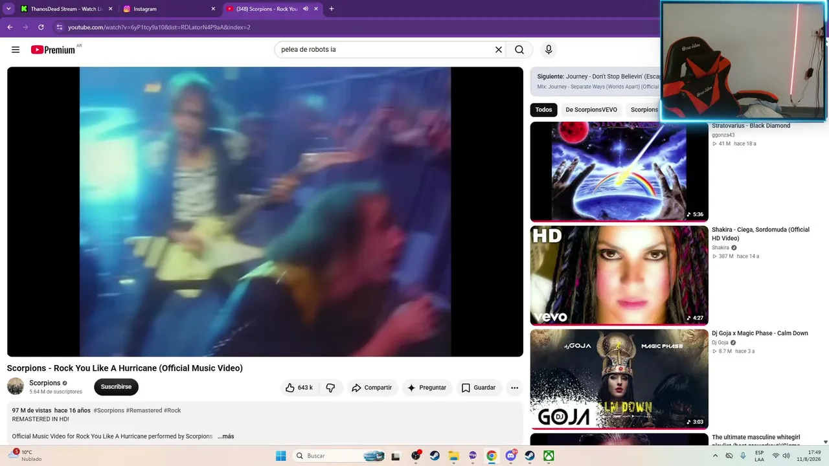Open the weather widget showing 10°C
The image size is (829, 466).
coord(26,456)
